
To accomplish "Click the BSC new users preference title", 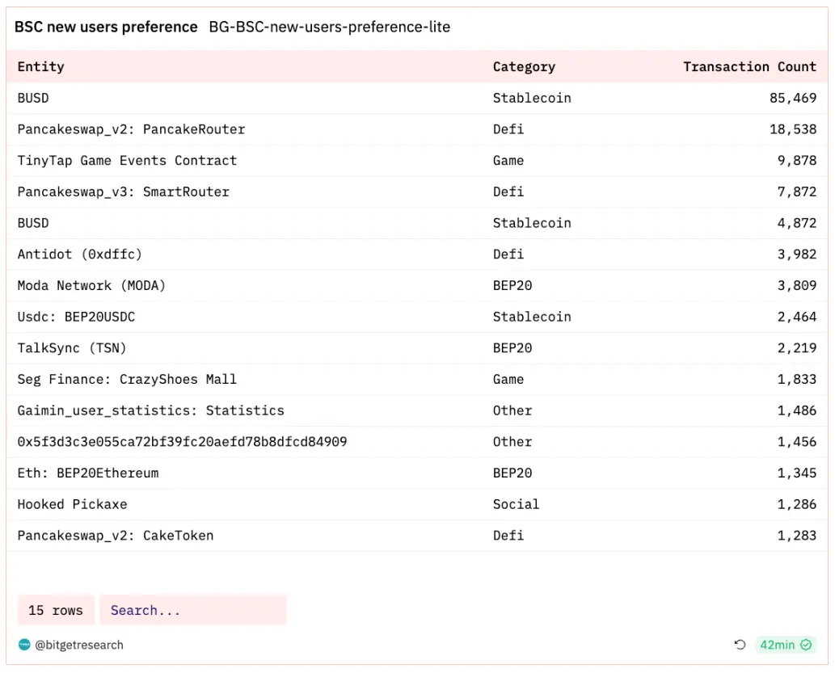I will click(106, 27).
